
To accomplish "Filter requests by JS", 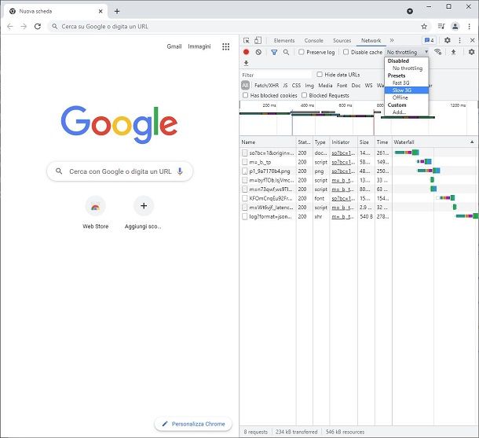I will click(x=285, y=86).
